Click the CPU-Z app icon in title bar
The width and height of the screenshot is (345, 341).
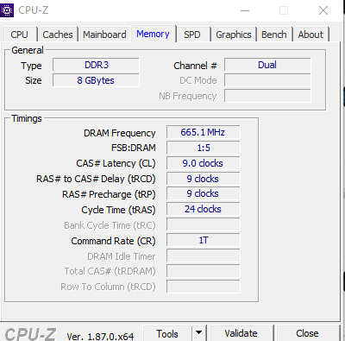click(7, 10)
